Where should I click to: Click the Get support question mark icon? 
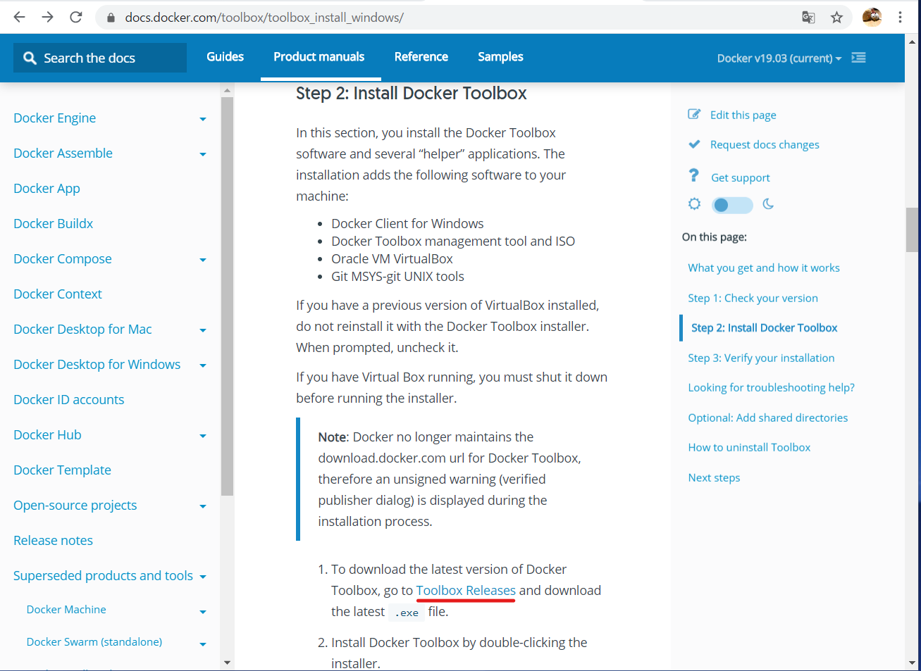pos(694,175)
